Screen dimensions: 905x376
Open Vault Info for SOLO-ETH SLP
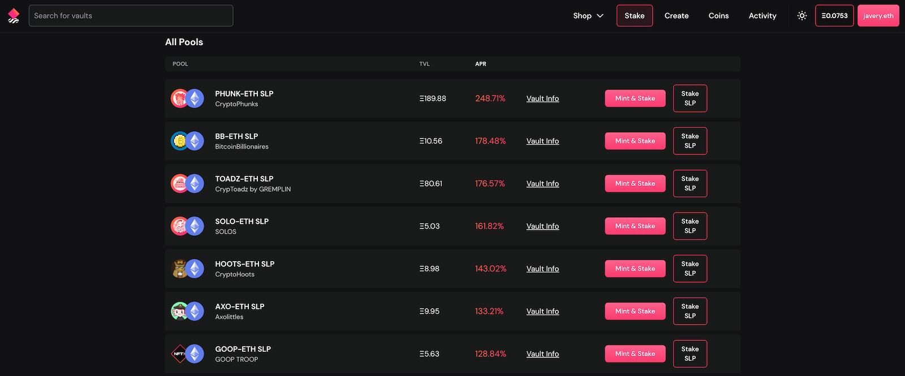542,226
